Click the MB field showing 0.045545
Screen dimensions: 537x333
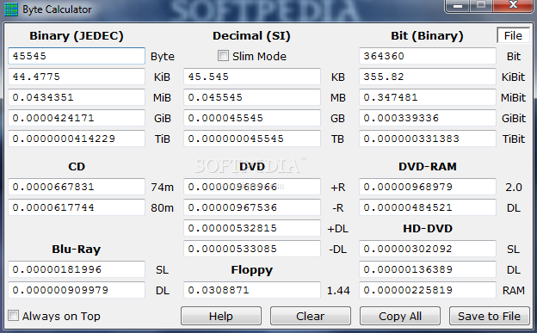252,97
